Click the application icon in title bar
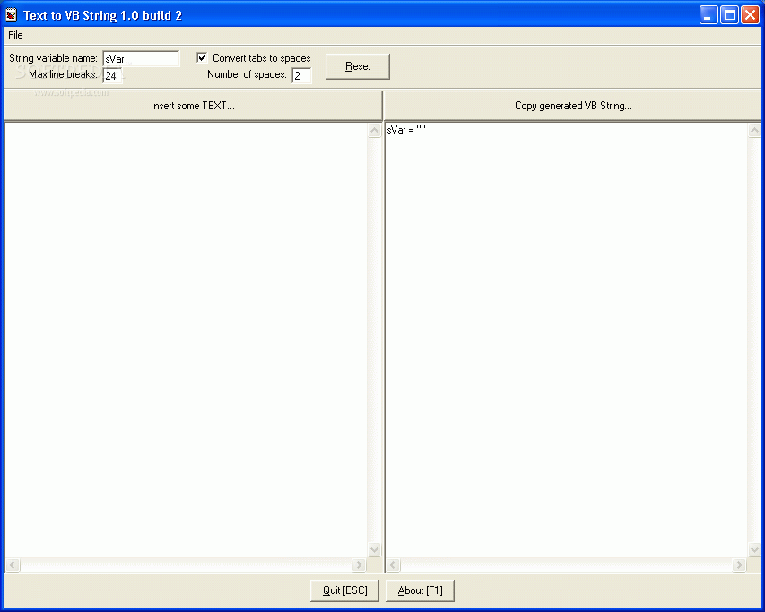The image size is (765, 612). click(12, 15)
